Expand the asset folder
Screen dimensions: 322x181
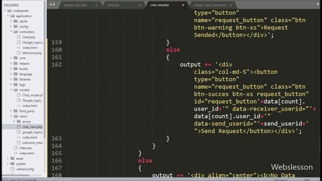tap(8, 158)
